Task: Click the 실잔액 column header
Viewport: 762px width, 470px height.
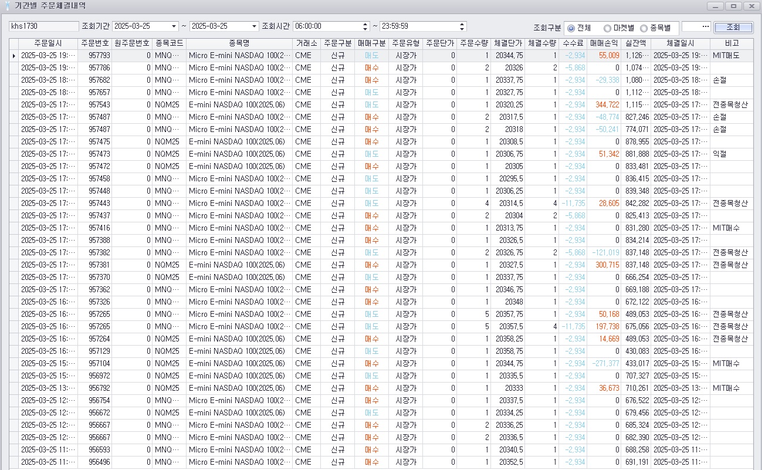Action: [x=636, y=43]
